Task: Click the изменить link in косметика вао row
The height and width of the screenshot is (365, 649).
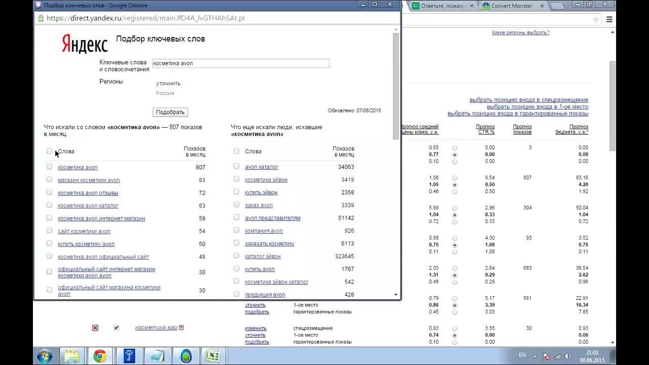Action: (x=256, y=328)
